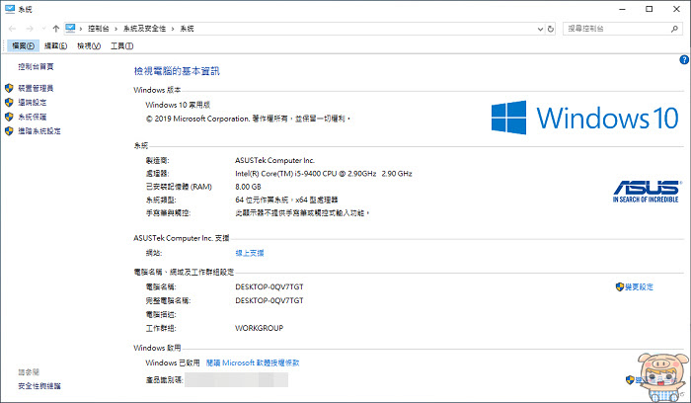Select ASUSTek Computer Inc. manufacturer value
This screenshot has height=403, width=691.
274,160
